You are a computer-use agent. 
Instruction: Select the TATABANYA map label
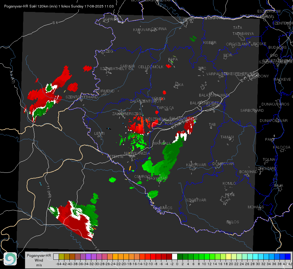point(243,33)
